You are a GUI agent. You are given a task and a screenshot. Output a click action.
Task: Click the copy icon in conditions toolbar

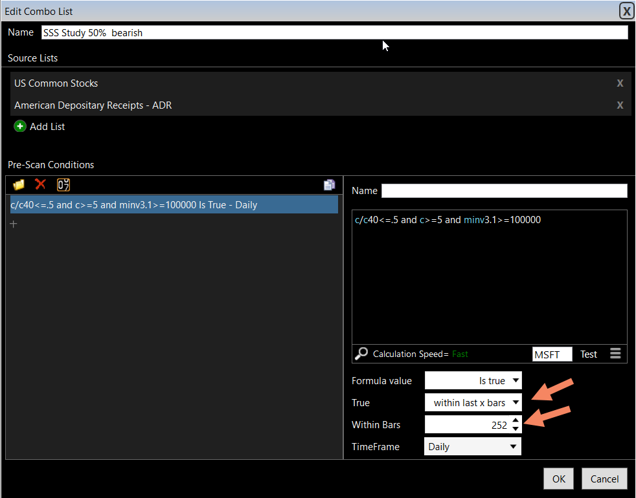329,185
